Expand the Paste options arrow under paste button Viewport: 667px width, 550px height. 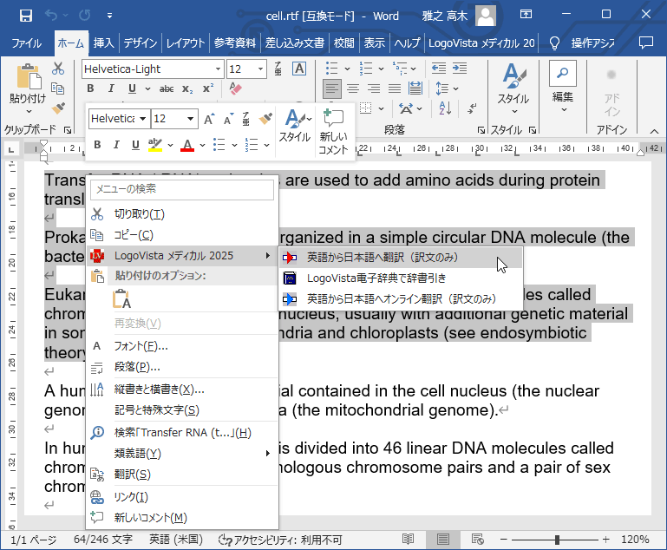tap(29, 111)
